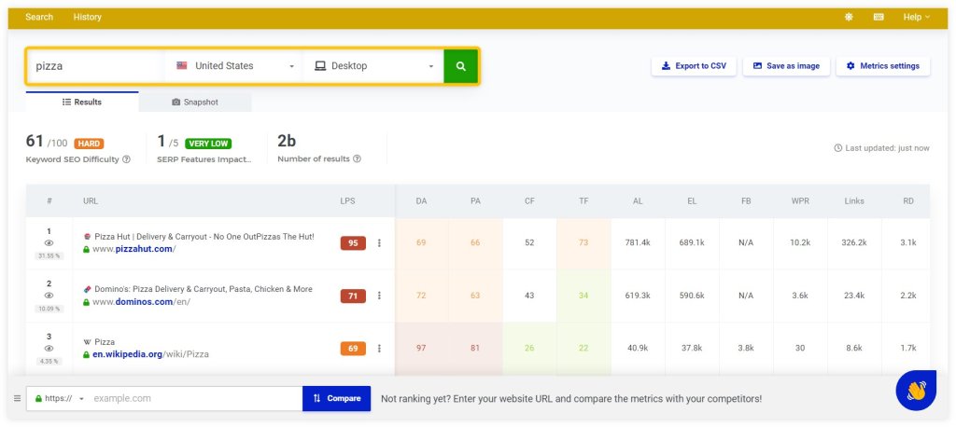Screen dimensions: 956x427
Task: Open Metrics settings
Action: pos(883,66)
